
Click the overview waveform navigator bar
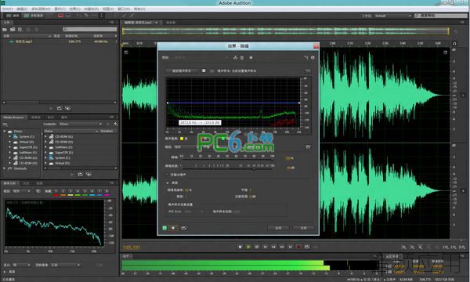tap(286, 31)
